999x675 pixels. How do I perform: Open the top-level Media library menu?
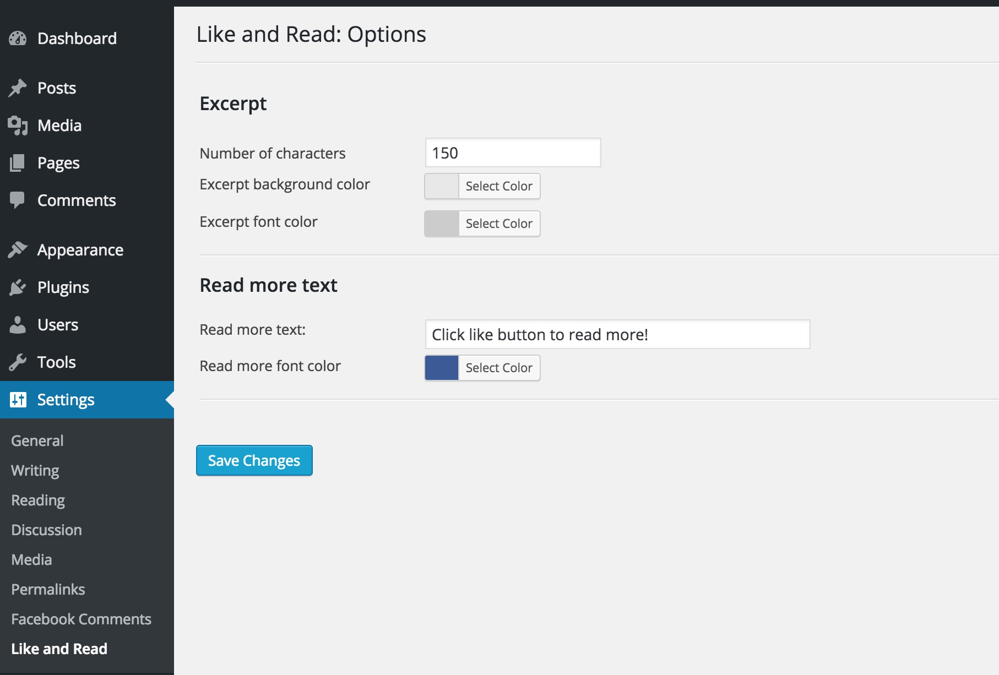coord(87,126)
